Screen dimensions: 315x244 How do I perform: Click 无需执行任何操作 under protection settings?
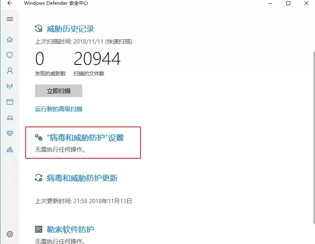tap(60, 150)
